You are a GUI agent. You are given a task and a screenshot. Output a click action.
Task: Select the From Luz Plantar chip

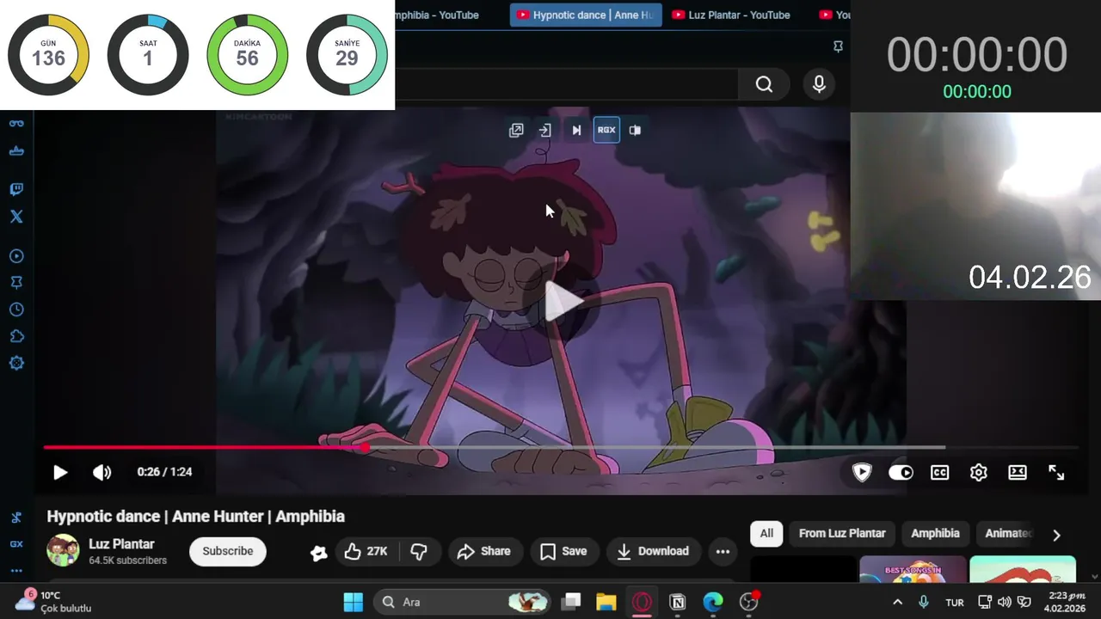pyautogui.click(x=842, y=533)
